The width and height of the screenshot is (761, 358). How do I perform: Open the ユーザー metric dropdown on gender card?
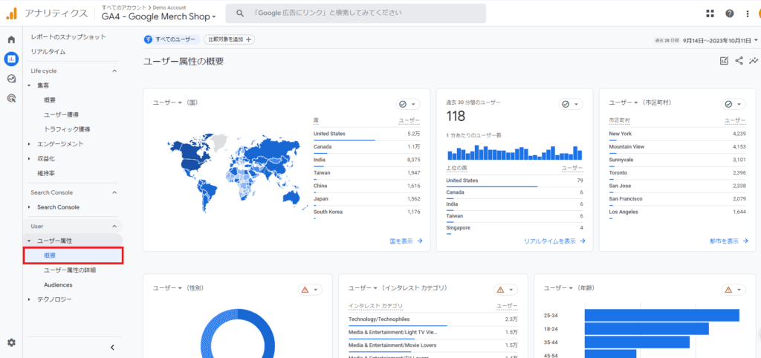[x=167, y=287]
